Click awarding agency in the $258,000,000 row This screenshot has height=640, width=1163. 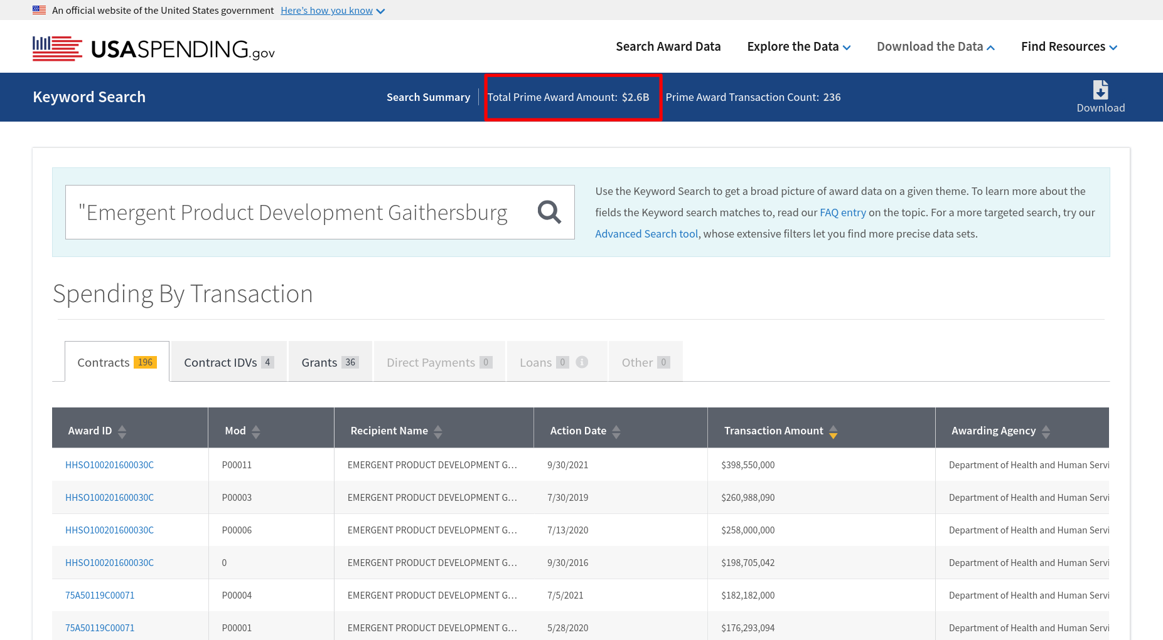1029,530
